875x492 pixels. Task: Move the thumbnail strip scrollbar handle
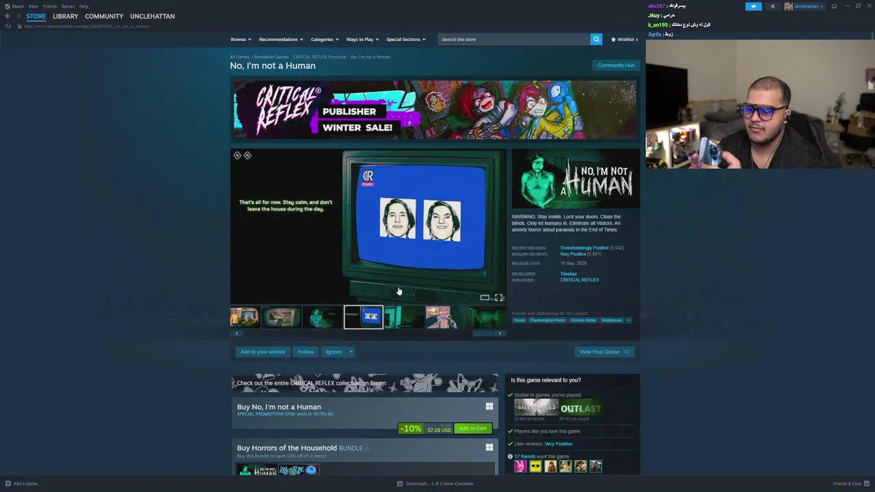[x=483, y=333]
